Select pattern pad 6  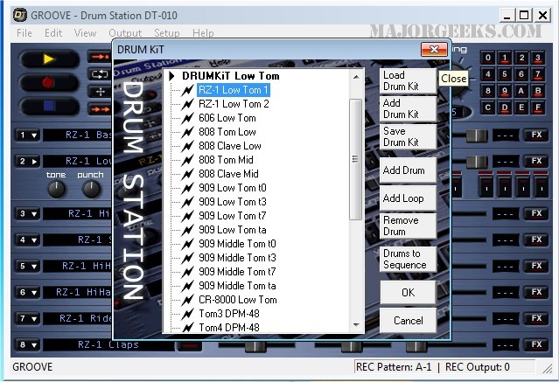coord(521,74)
